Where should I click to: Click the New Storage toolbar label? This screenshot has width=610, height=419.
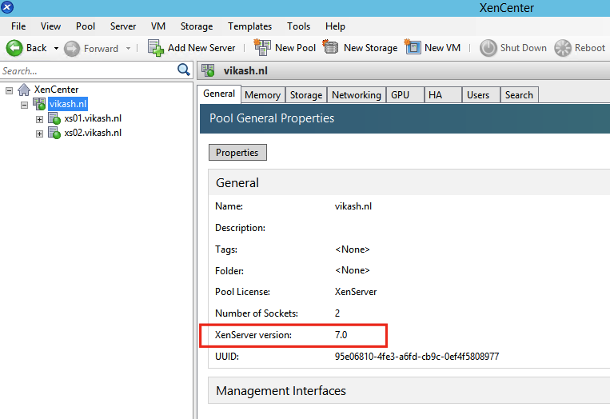(371, 48)
